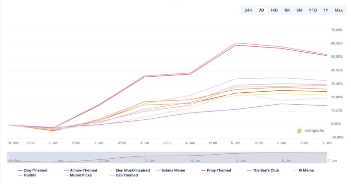Viewport: 351px width, 184px height.
Task: Select the 24H time range tab
Action: 248,10
